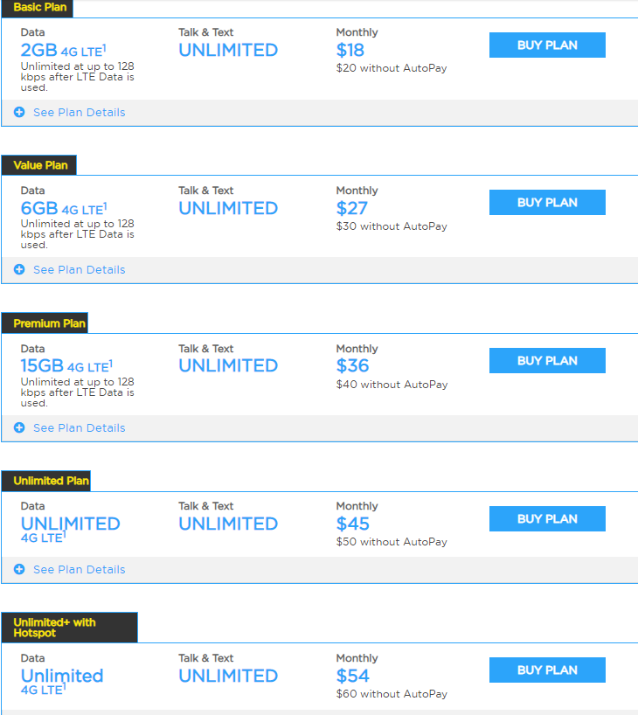The width and height of the screenshot is (638, 715).
Task: Select the Basic Plan header tab
Action: (x=39, y=8)
